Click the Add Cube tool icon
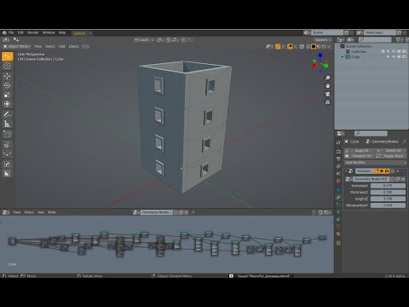 click(x=7, y=135)
